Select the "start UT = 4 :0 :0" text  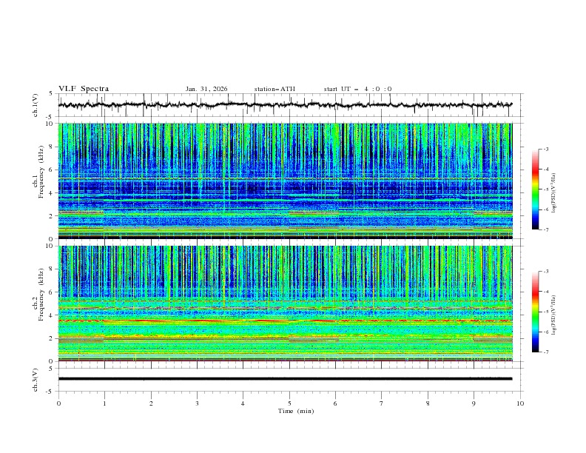coord(357,89)
